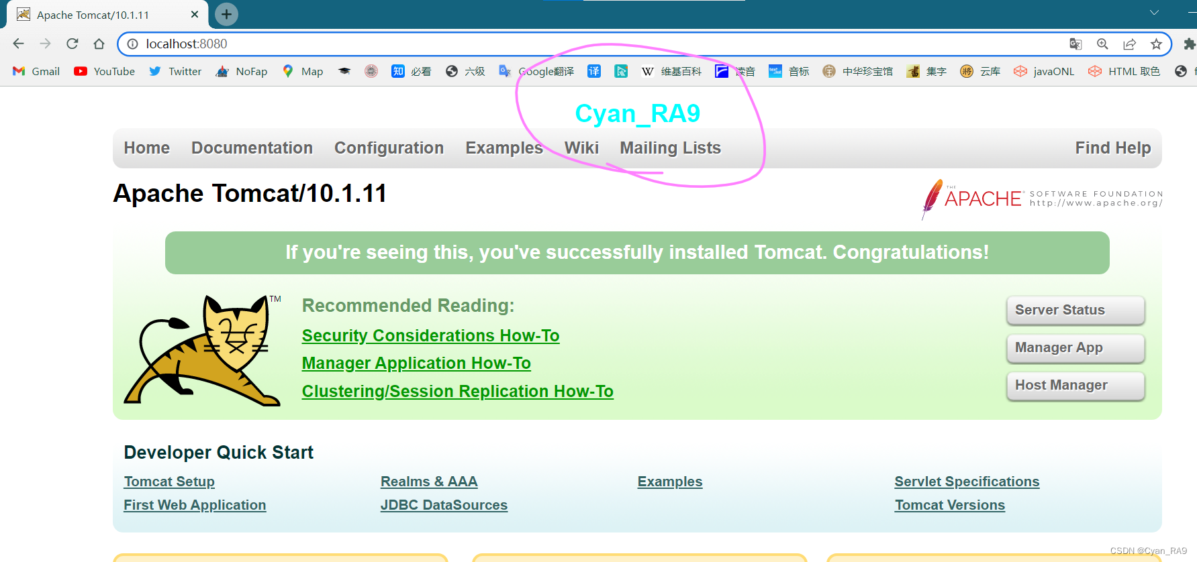Image resolution: width=1197 pixels, height=562 pixels.
Task: Open the teal cursor bookmark icon
Action: [621, 71]
